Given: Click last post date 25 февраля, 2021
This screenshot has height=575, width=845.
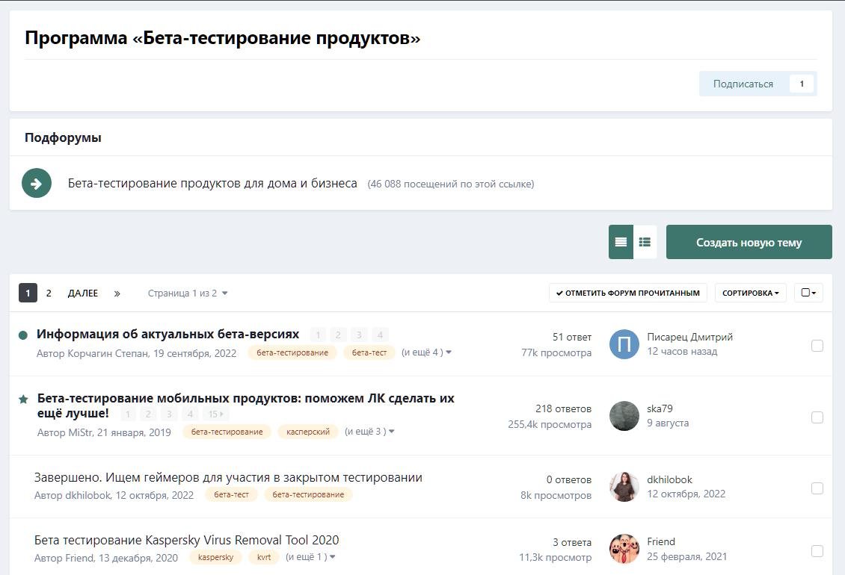Looking at the screenshot, I should pyautogui.click(x=686, y=556).
